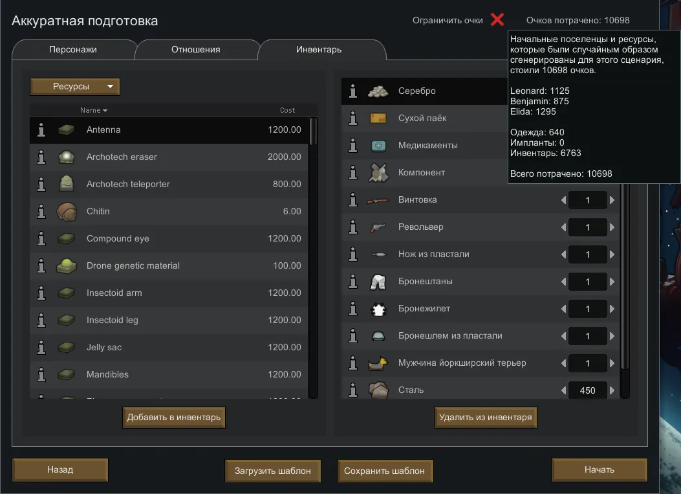Switch to the Персонажи tab

click(74, 50)
